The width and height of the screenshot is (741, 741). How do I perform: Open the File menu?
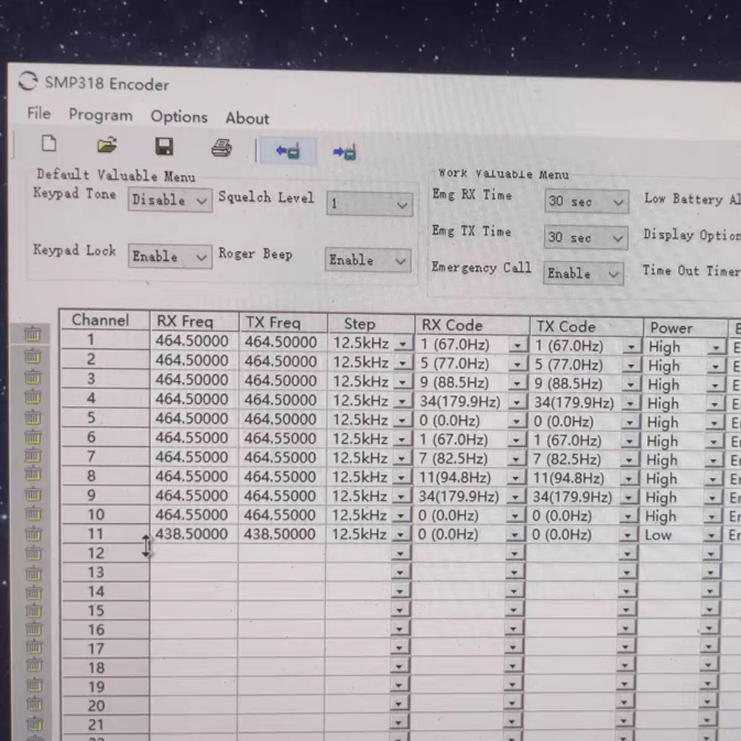39,113
